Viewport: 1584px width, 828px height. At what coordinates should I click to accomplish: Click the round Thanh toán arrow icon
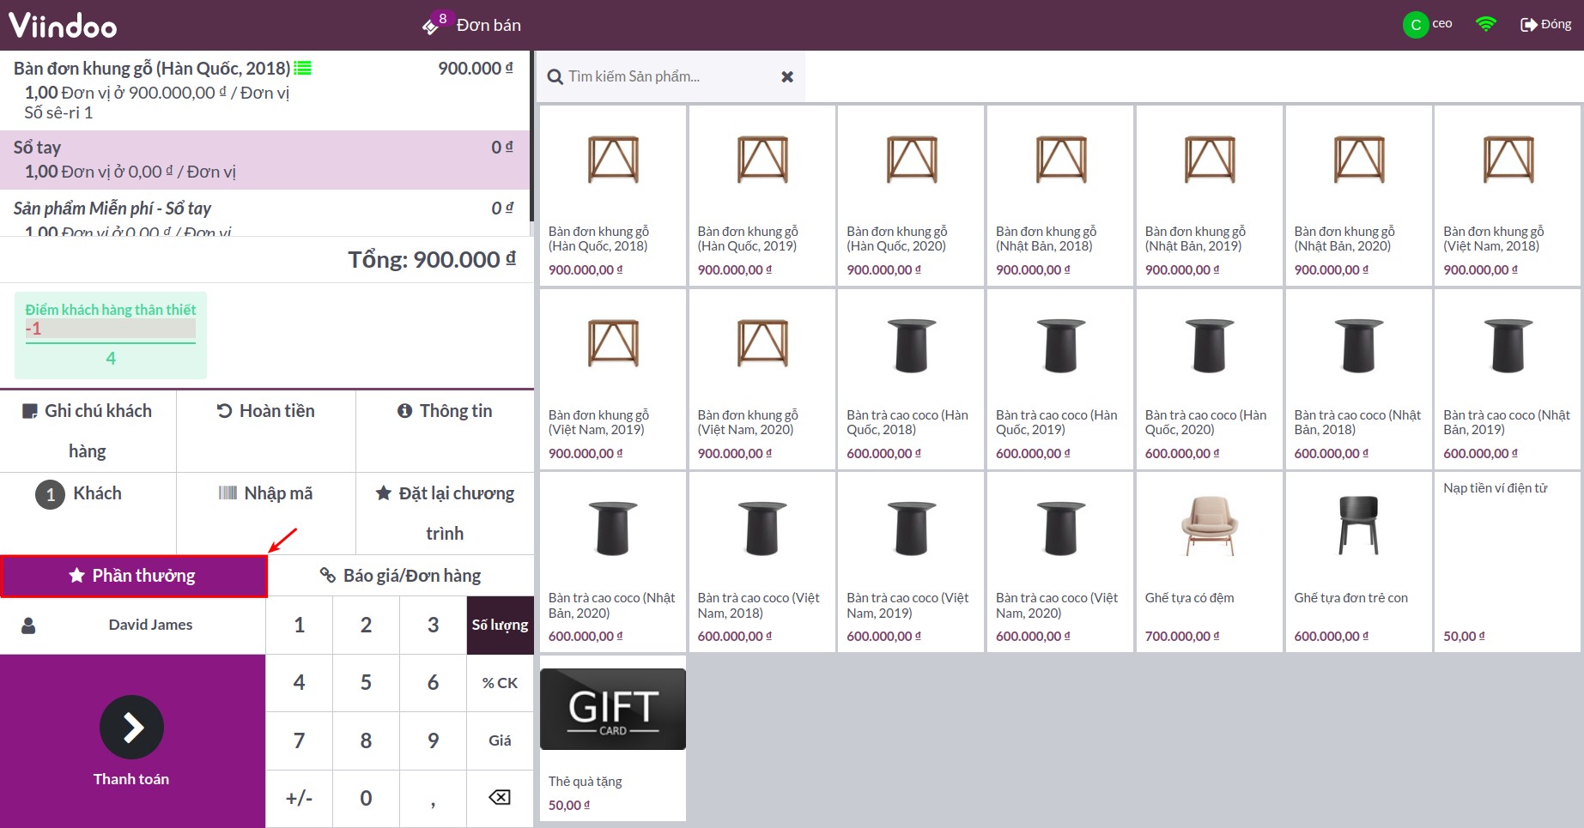click(131, 728)
